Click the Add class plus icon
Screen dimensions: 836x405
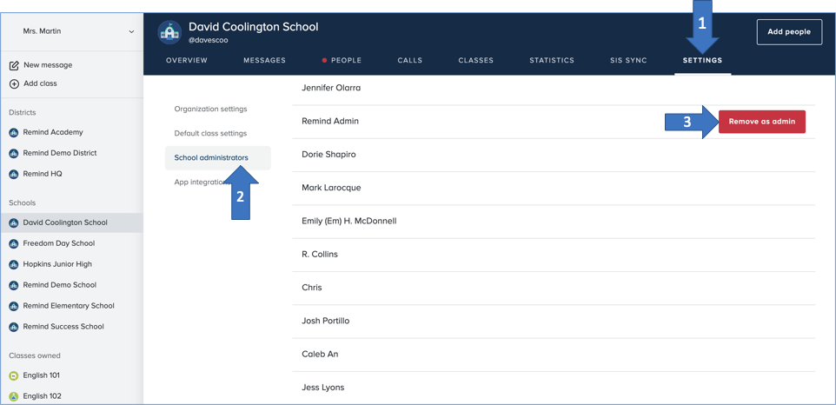(x=14, y=84)
